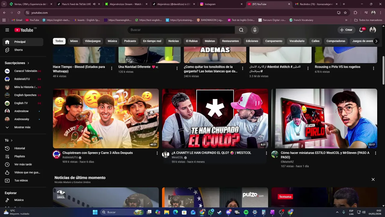Open the French Vocabulary bookmark
385x217 pixels.
301,20
